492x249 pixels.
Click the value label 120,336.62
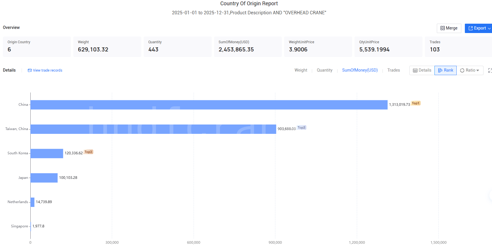coord(74,153)
